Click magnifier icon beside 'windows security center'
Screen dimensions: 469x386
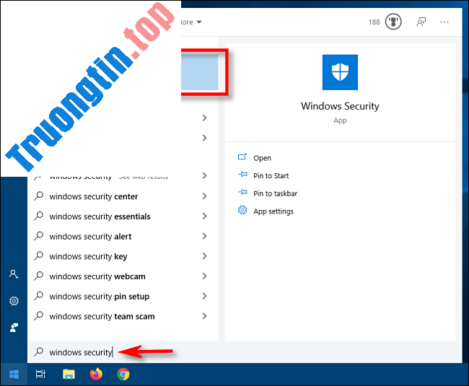point(38,196)
